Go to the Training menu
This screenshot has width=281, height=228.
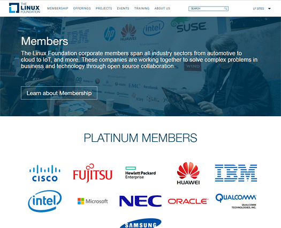[142, 9]
